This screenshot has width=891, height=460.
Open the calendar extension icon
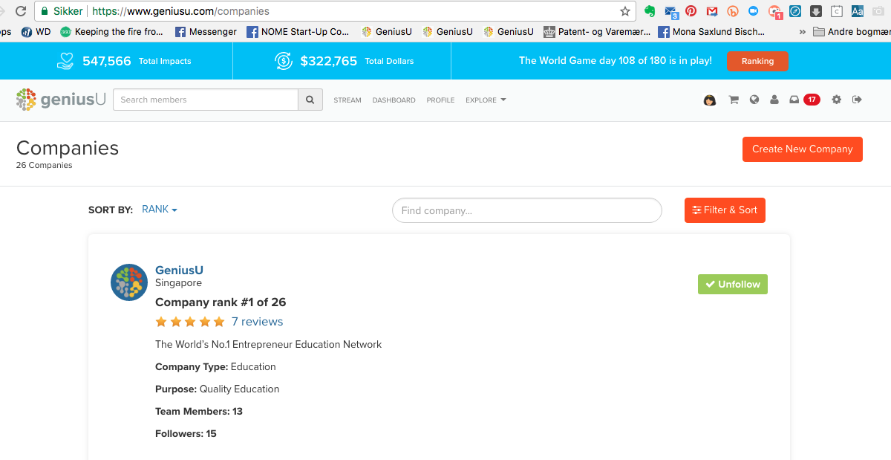point(837,11)
